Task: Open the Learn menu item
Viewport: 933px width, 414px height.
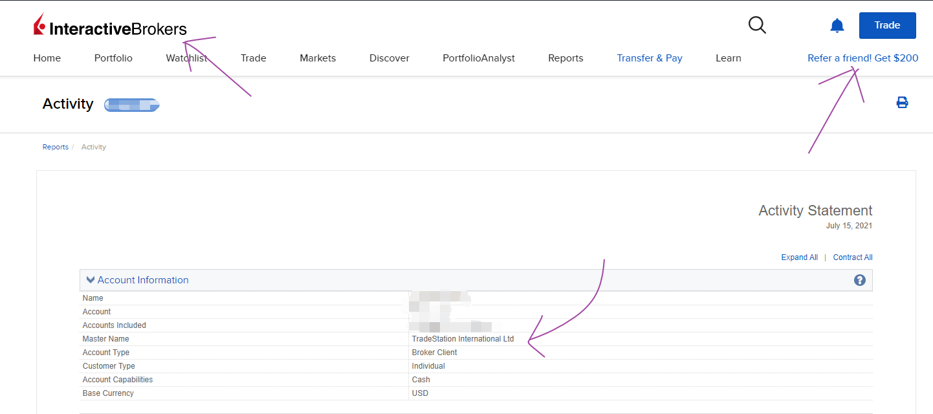Action: click(x=729, y=58)
